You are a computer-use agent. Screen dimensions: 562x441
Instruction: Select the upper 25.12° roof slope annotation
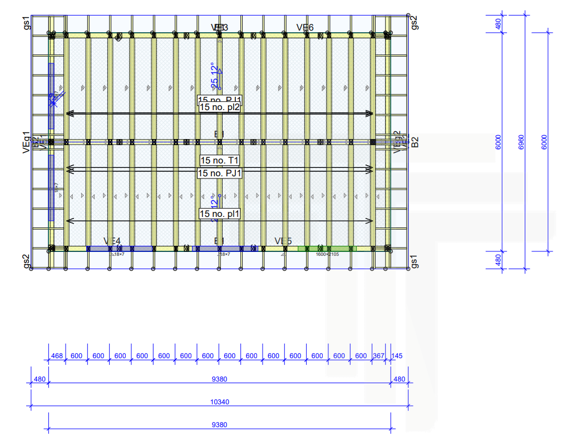pyautogui.click(x=215, y=75)
